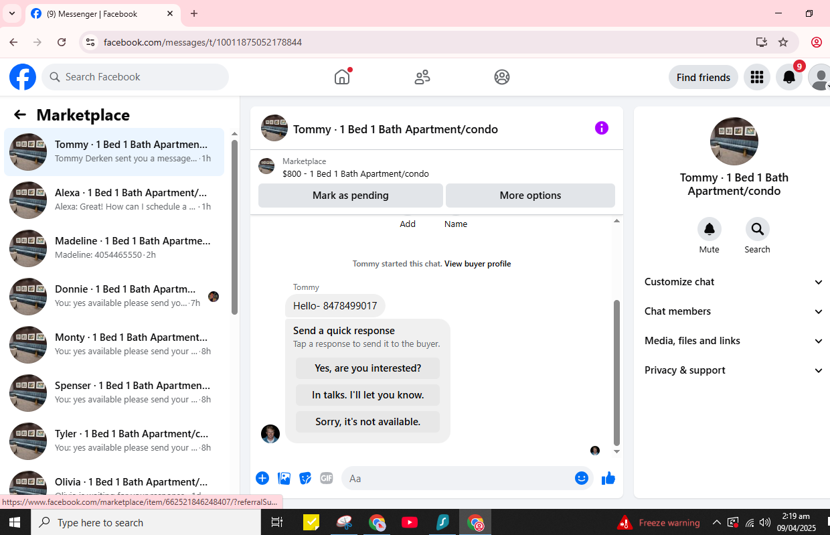
Task: Open the purple conversation information icon
Action: tap(602, 128)
